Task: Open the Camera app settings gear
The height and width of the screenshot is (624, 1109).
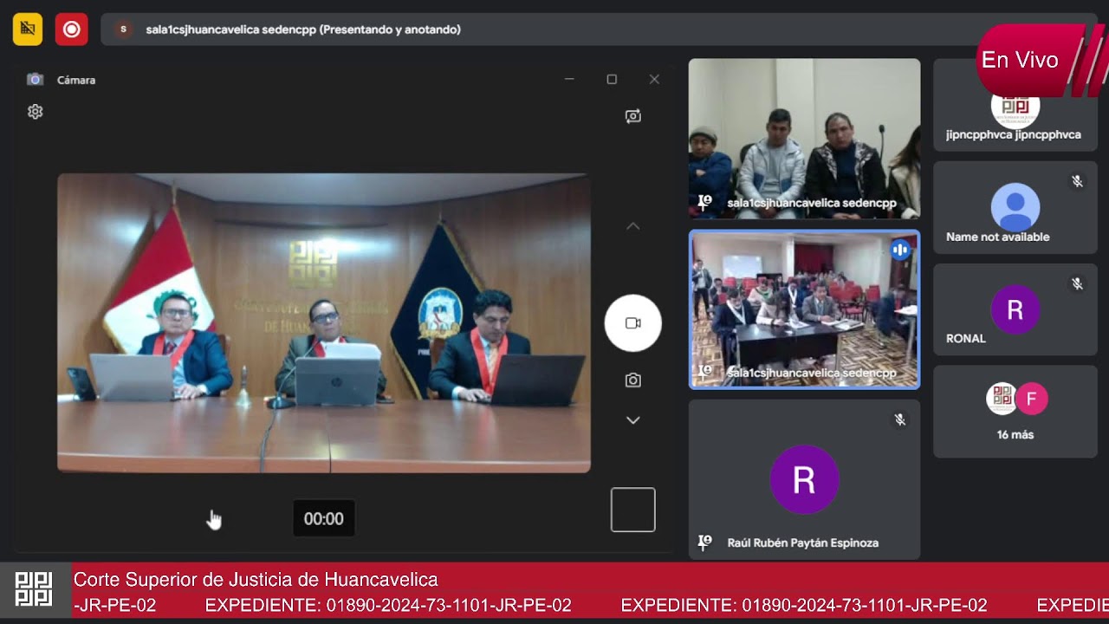Action: click(35, 112)
